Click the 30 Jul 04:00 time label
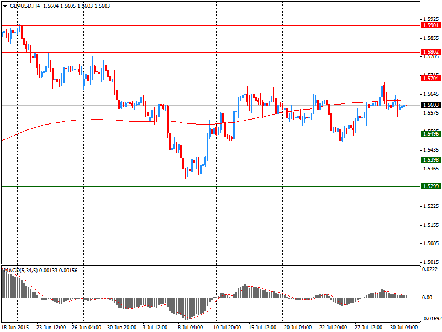Viewport: 442px width, 332px height. click(405, 328)
